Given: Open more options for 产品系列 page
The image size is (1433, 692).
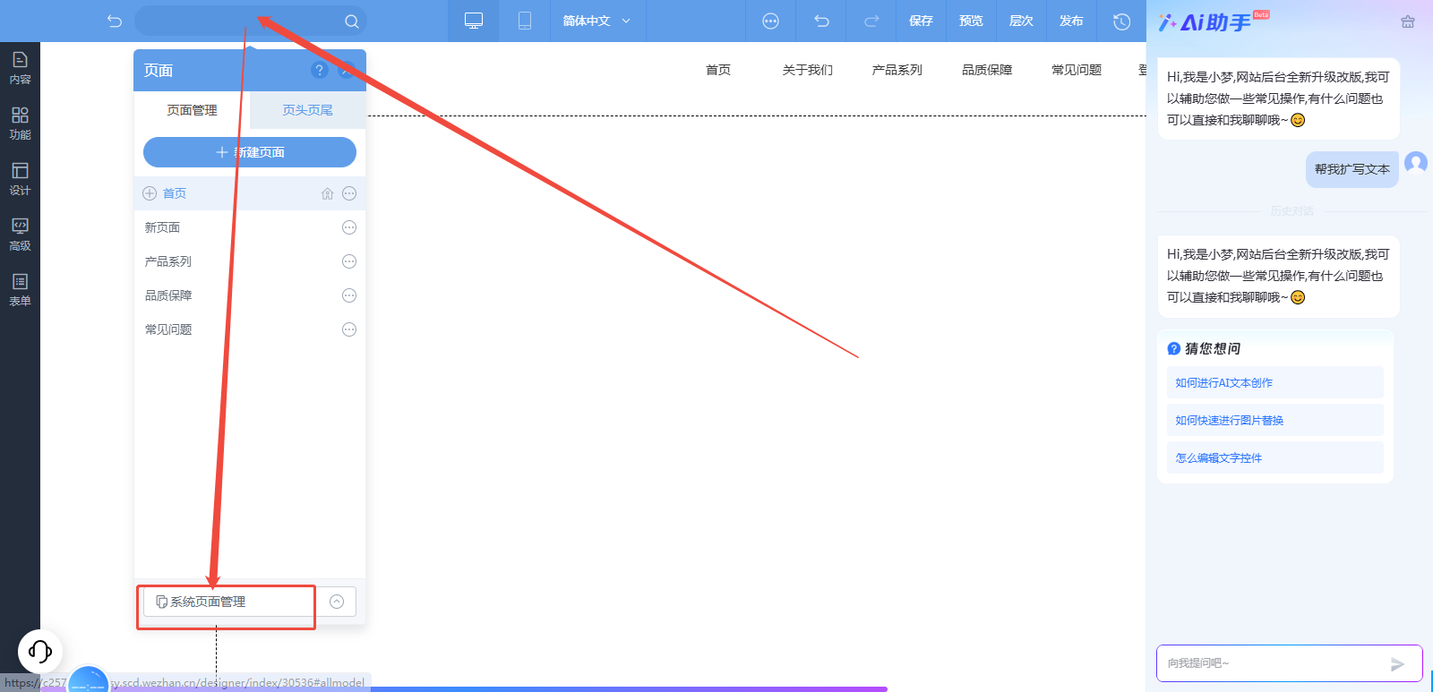Looking at the screenshot, I should point(349,261).
